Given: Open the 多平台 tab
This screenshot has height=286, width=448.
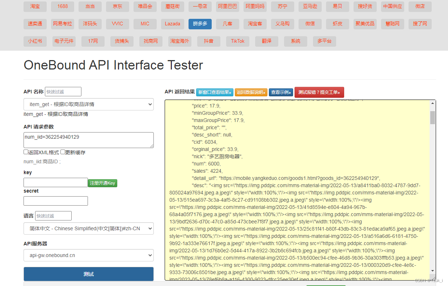Looking at the screenshot, I should click(x=325, y=41).
